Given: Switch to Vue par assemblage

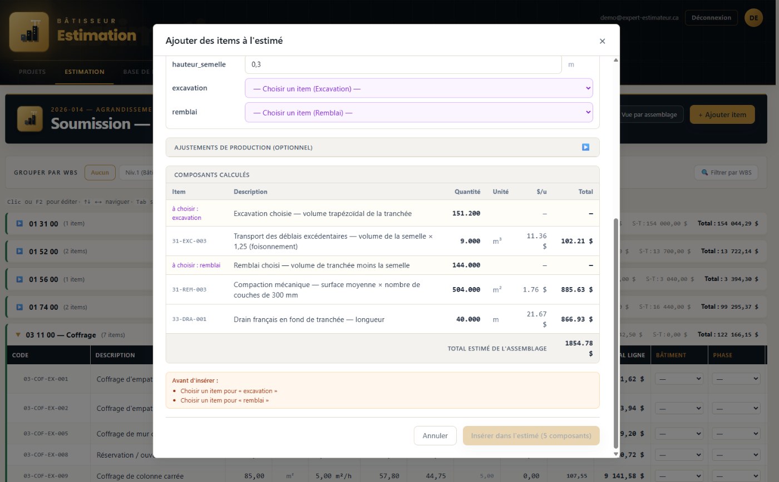Looking at the screenshot, I should click(x=649, y=114).
